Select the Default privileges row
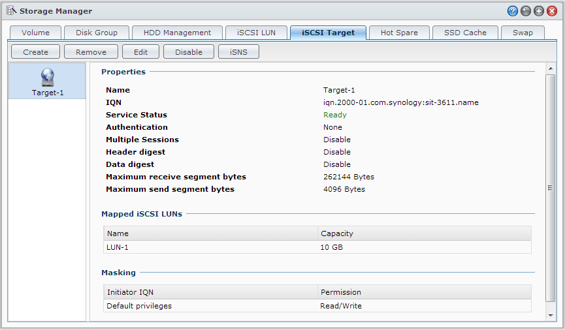565x330 pixels. 317,306
